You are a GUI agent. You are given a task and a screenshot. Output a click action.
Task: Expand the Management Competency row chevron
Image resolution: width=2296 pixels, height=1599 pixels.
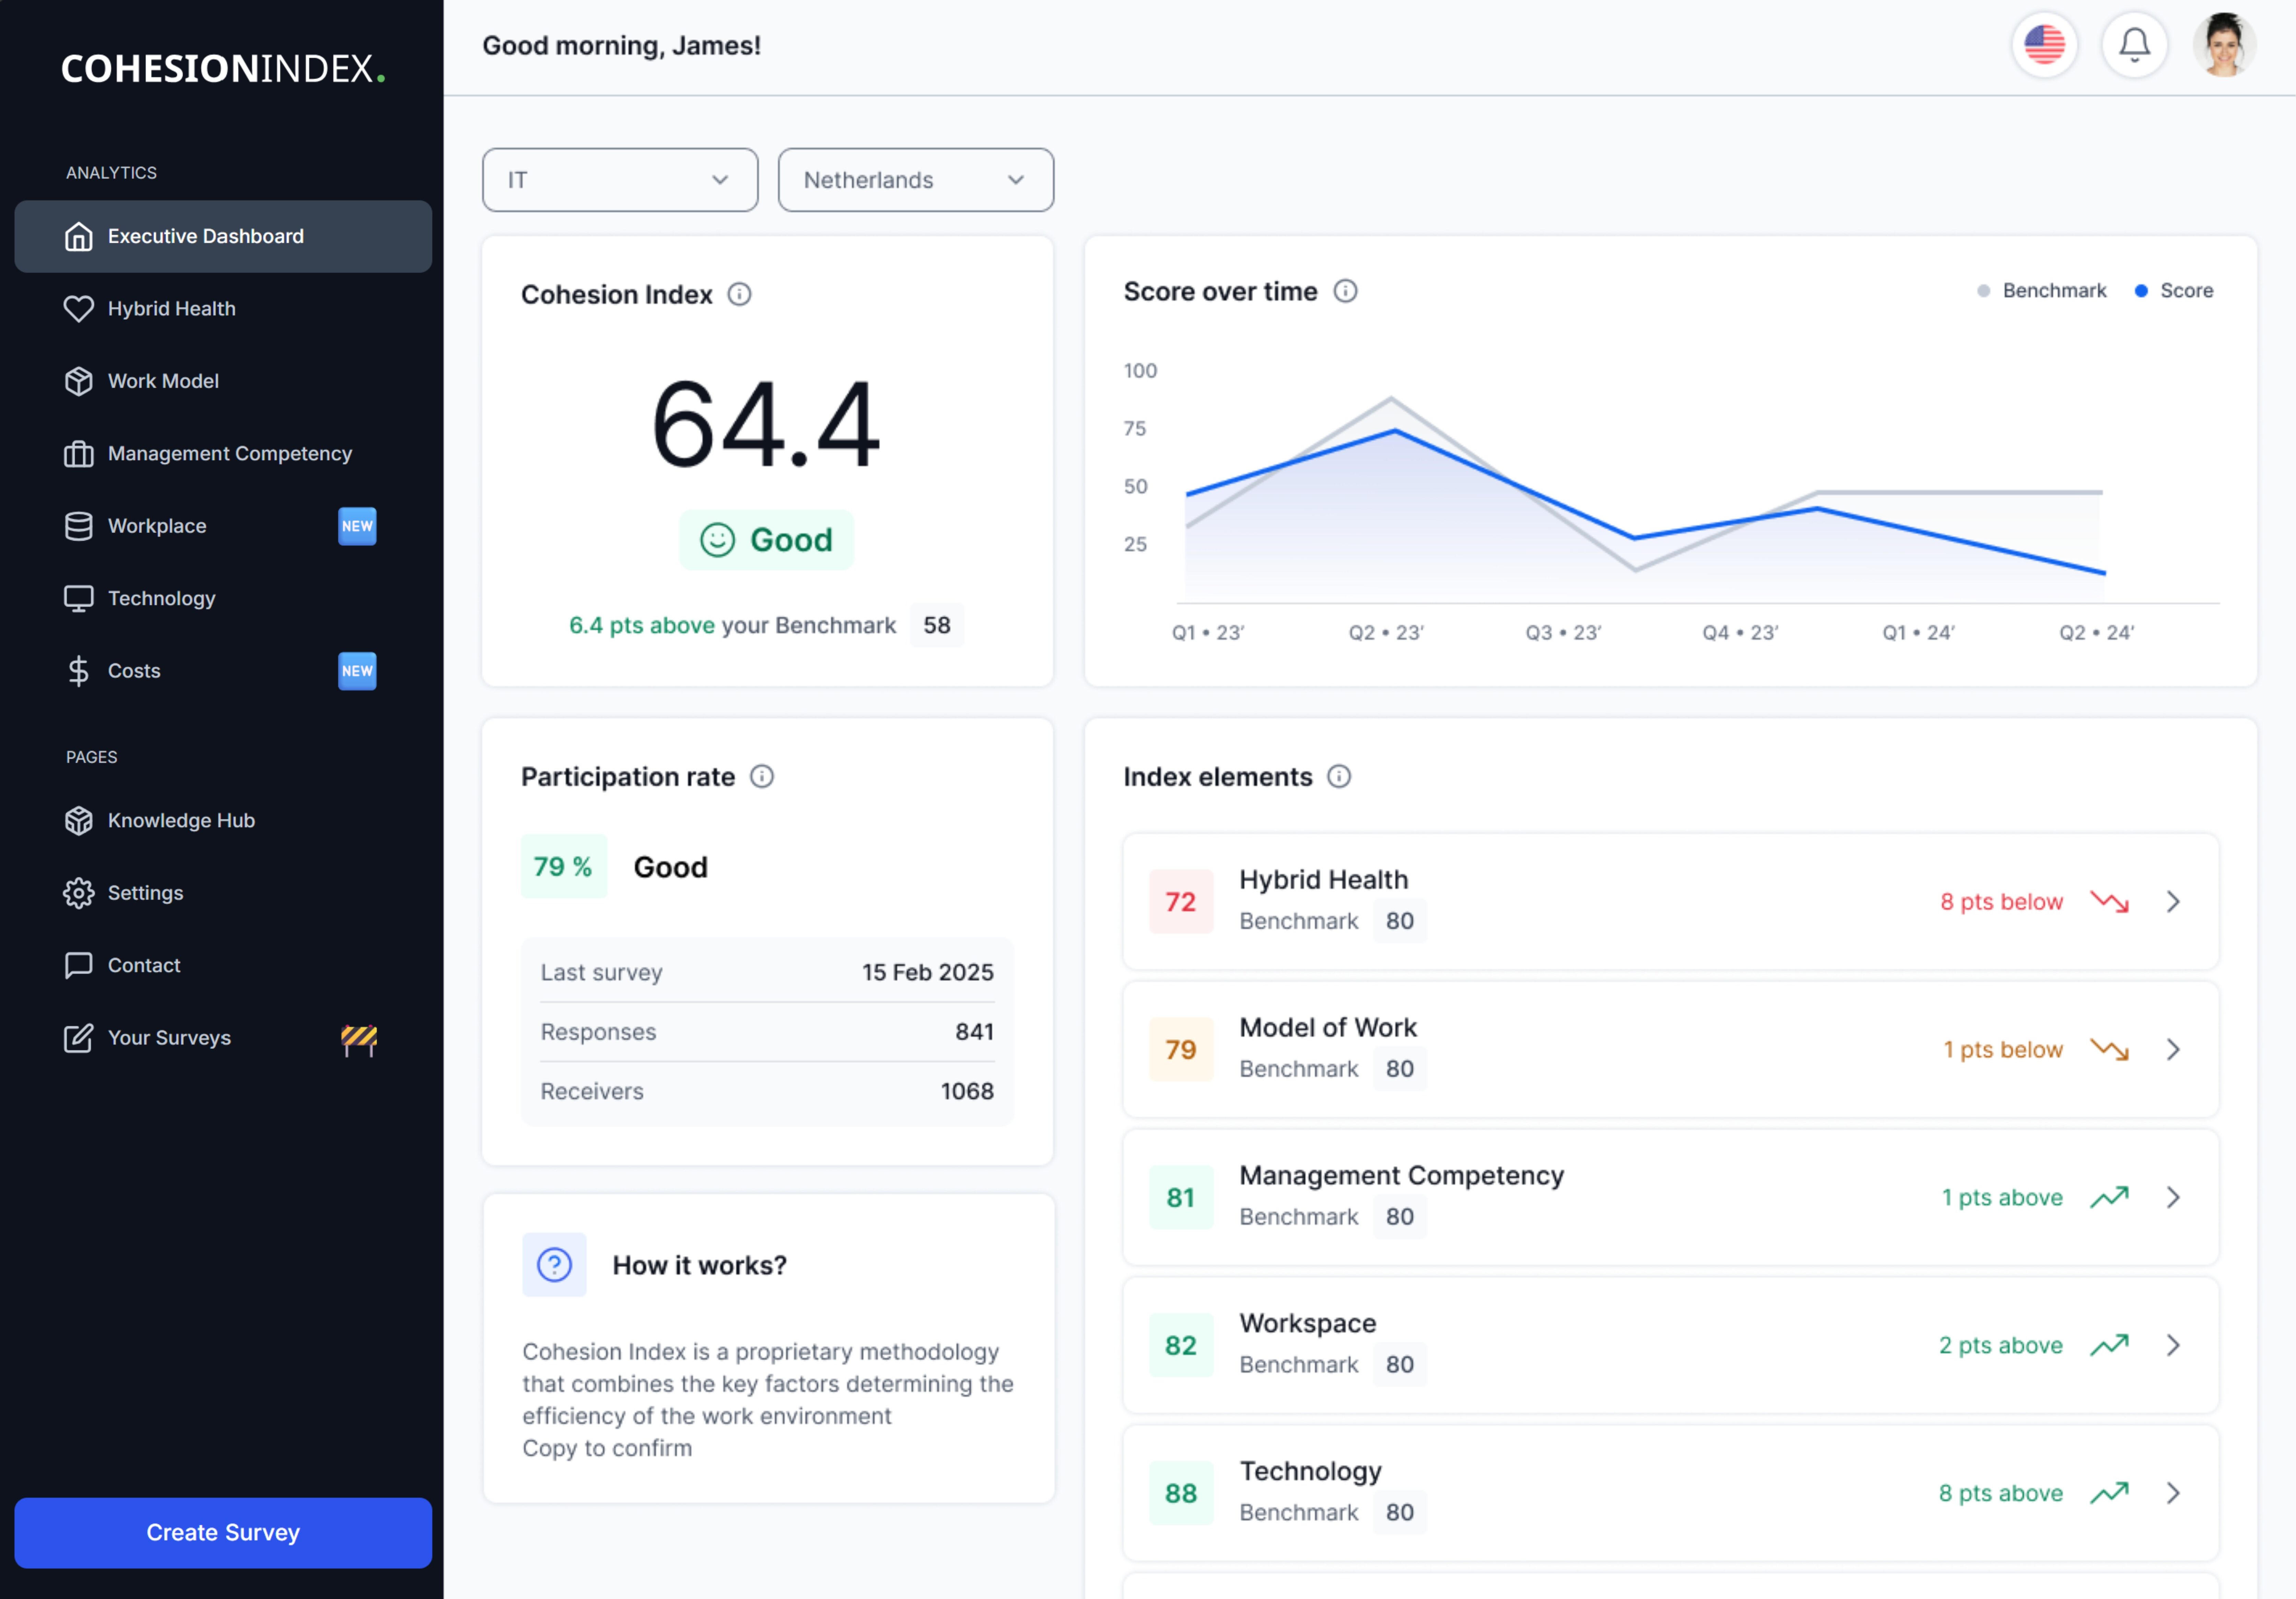[x=2173, y=1197]
